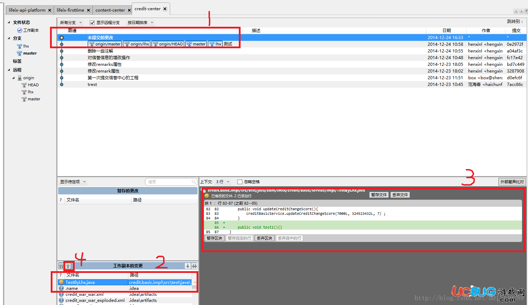Stage selected file with single up arrow
Viewport: 528px width, 305px height.
pyautogui.click(x=68, y=266)
